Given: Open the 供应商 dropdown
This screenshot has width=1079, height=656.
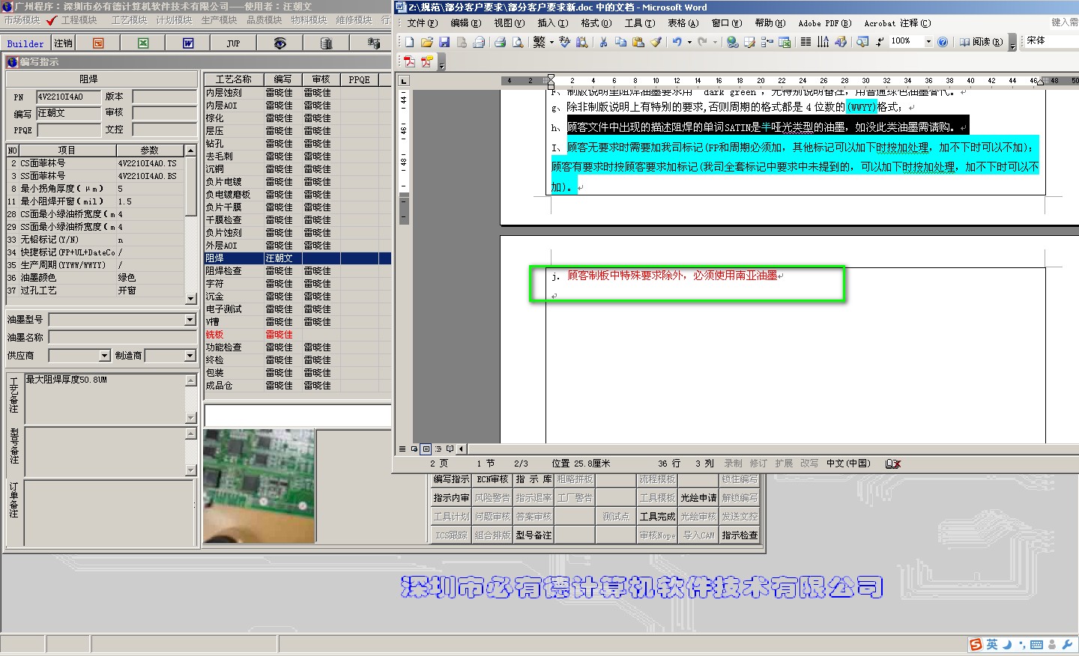Looking at the screenshot, I should click(104, 356).
